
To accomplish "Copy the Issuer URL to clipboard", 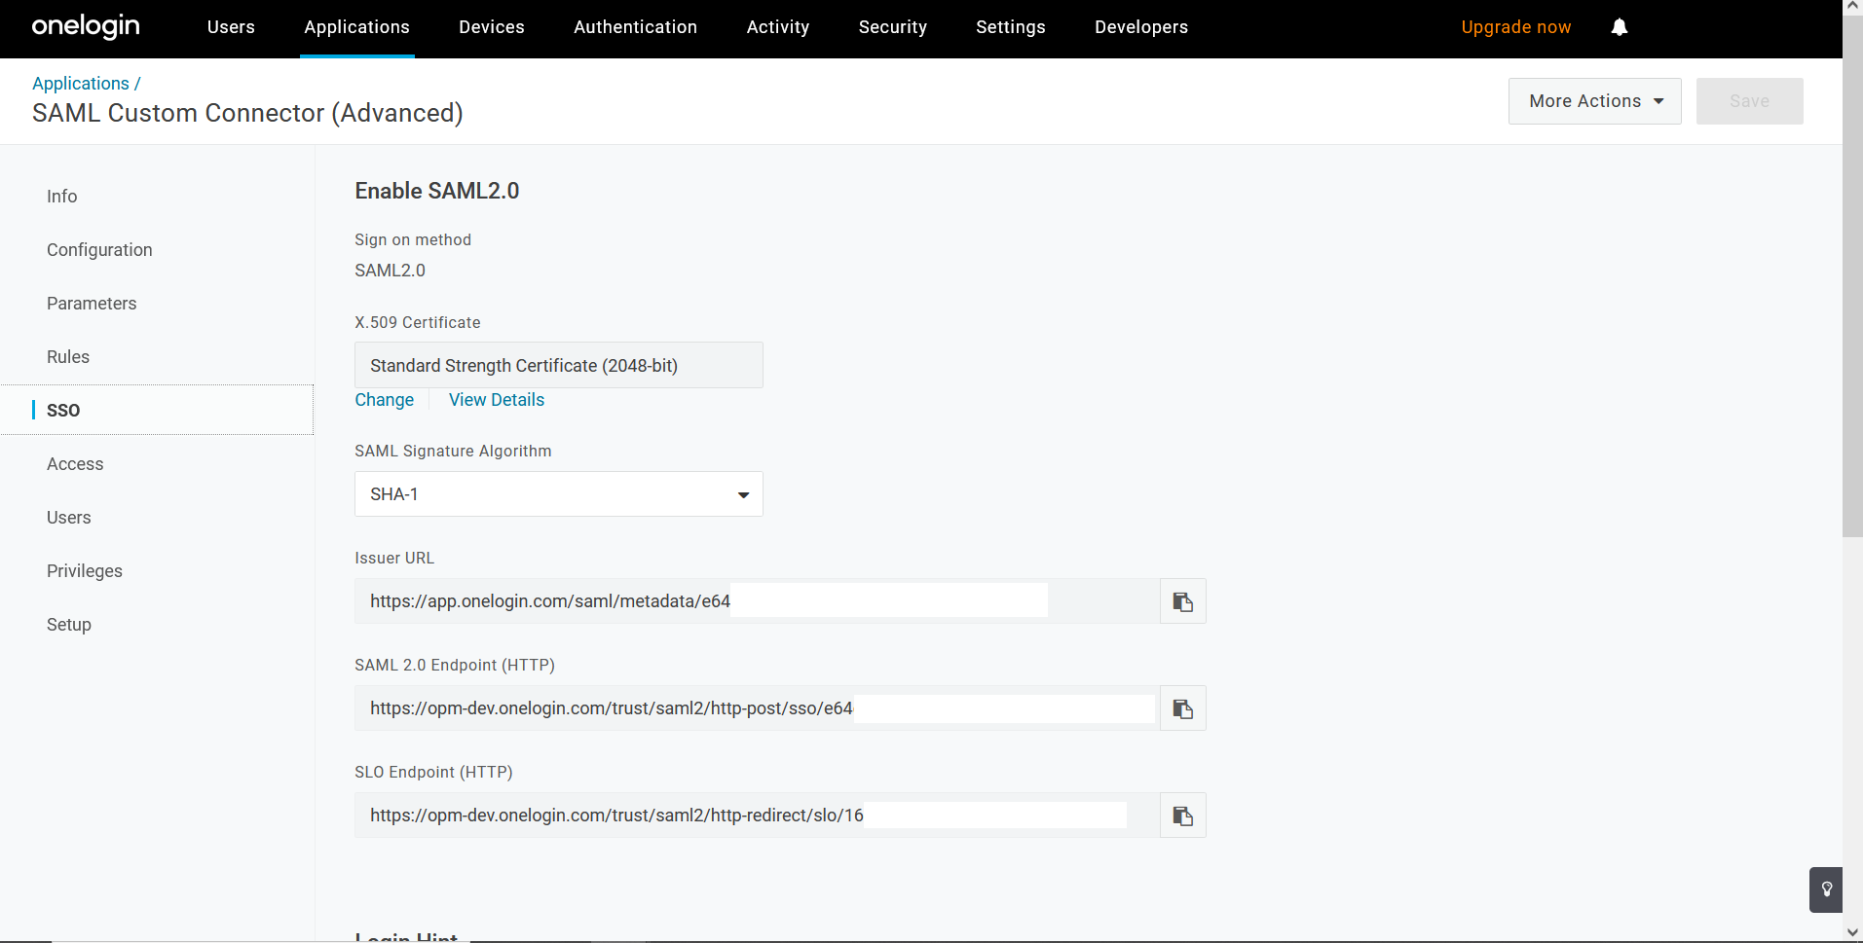I will pyautogui.click(x=1183, y=601).
